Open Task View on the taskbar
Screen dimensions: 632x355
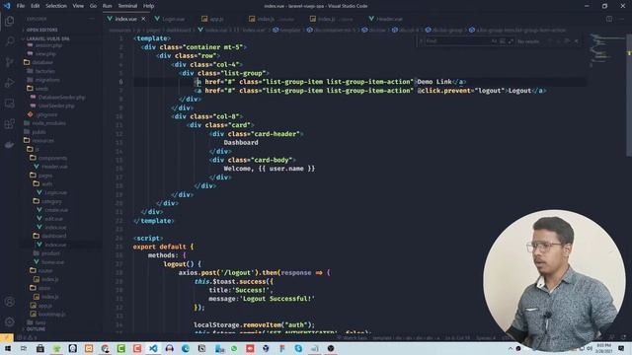[24, 348]
